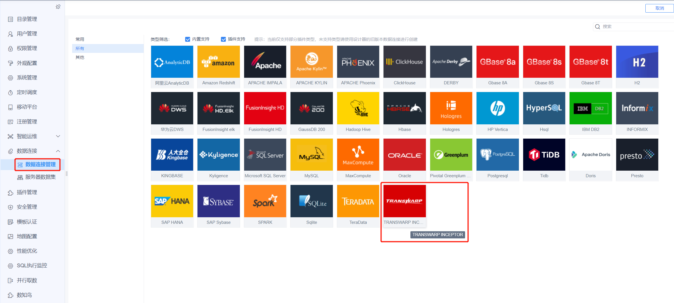The height and width of the screenshot is (303, 674).
Task: Pick the GaussDB 200 tile
Action: [x=312, y=113]
